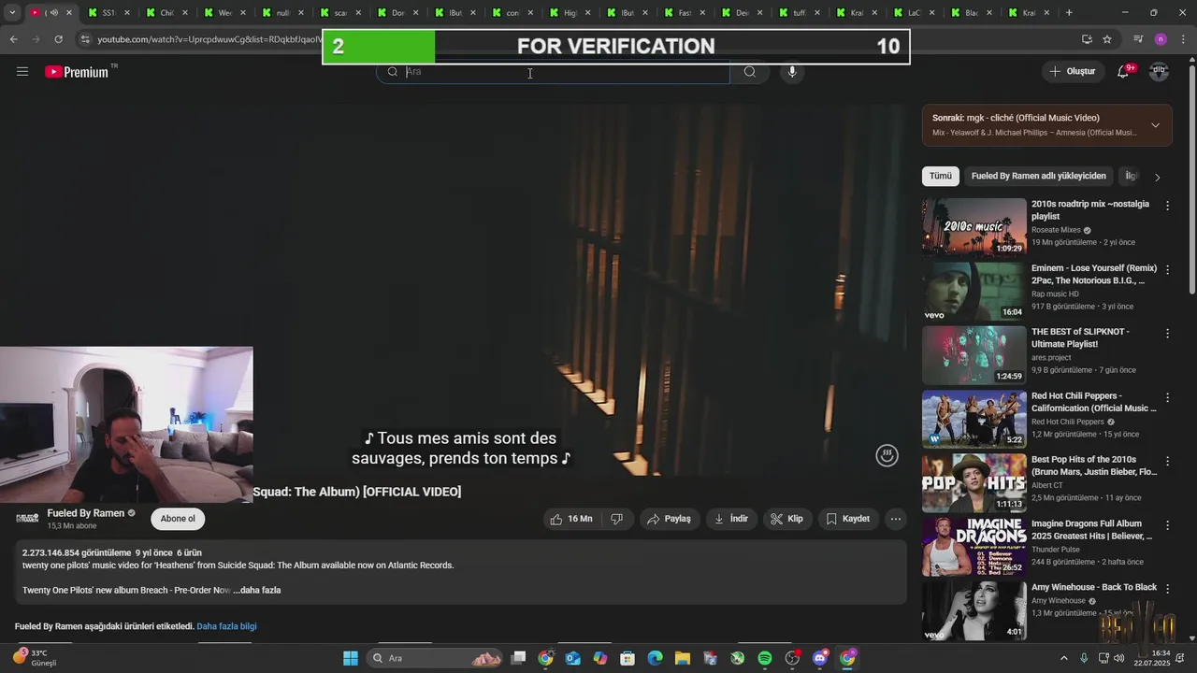Image resolution: width=1197 pixels, height=673 pixels.
Task: Switch to the null browser tab
Action: point(282,13)
